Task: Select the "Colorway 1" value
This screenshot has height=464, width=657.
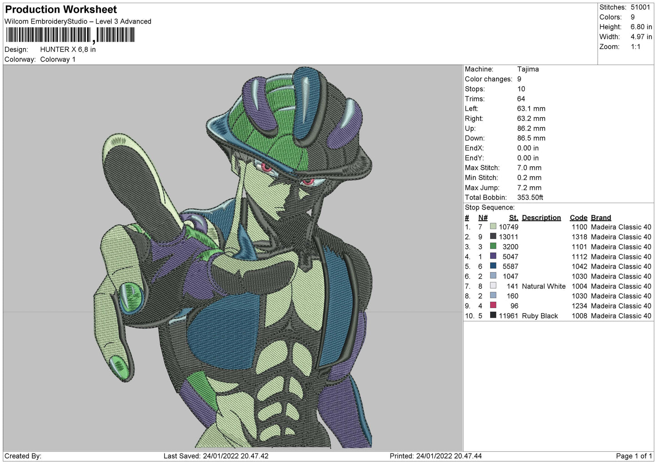Action: pyautogui.click(x=58, y=60)
